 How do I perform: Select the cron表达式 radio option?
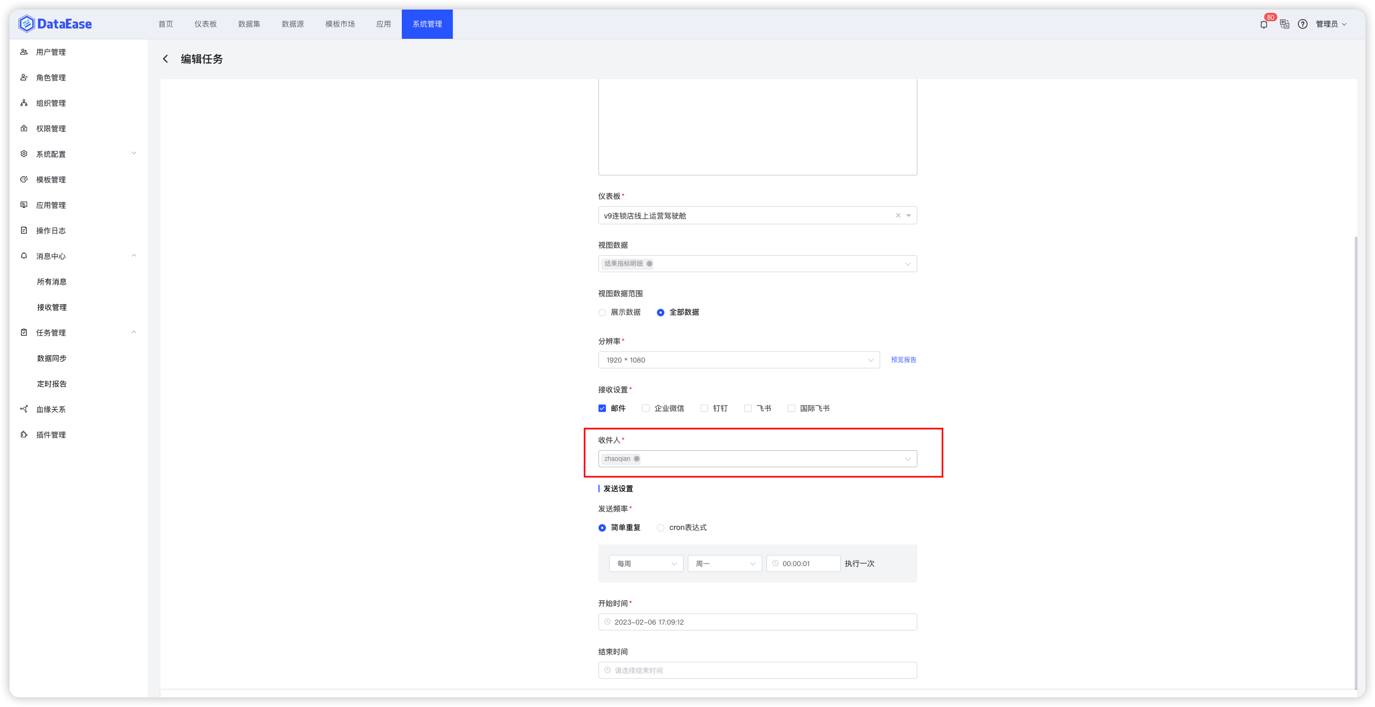(661, 527)
